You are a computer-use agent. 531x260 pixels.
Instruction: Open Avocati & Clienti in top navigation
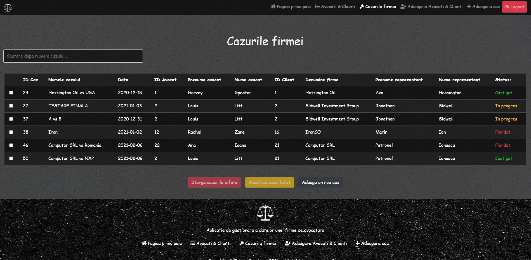click(x=338, y=6)
